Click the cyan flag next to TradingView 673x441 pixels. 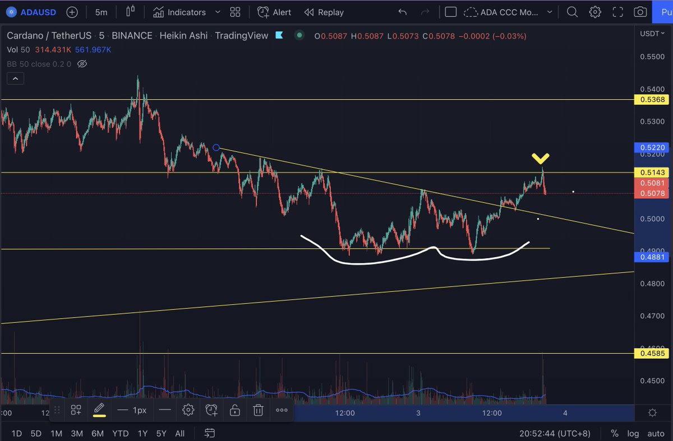click(x=279, y=35)
